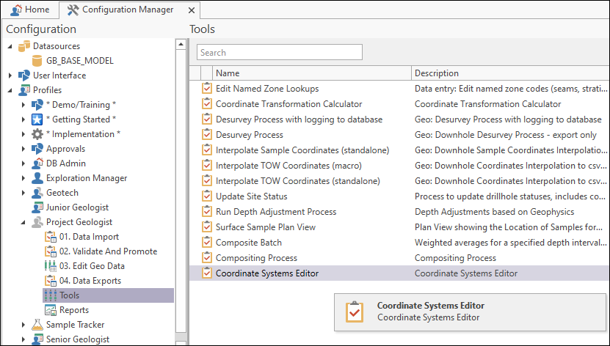Expand the Sample Tracker profile
Image resolution: width=610 pixels, height=346 pixels.
pyautogui.click(x=23, y=325)
